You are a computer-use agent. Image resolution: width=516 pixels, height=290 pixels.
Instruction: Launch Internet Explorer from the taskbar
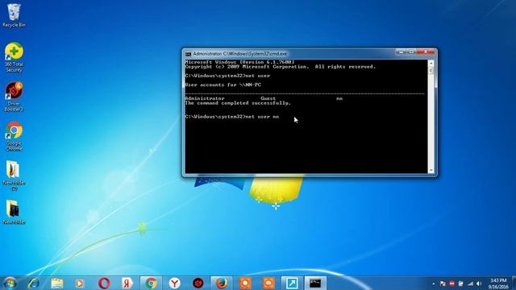pyautogui.click(x=34, y=283)
